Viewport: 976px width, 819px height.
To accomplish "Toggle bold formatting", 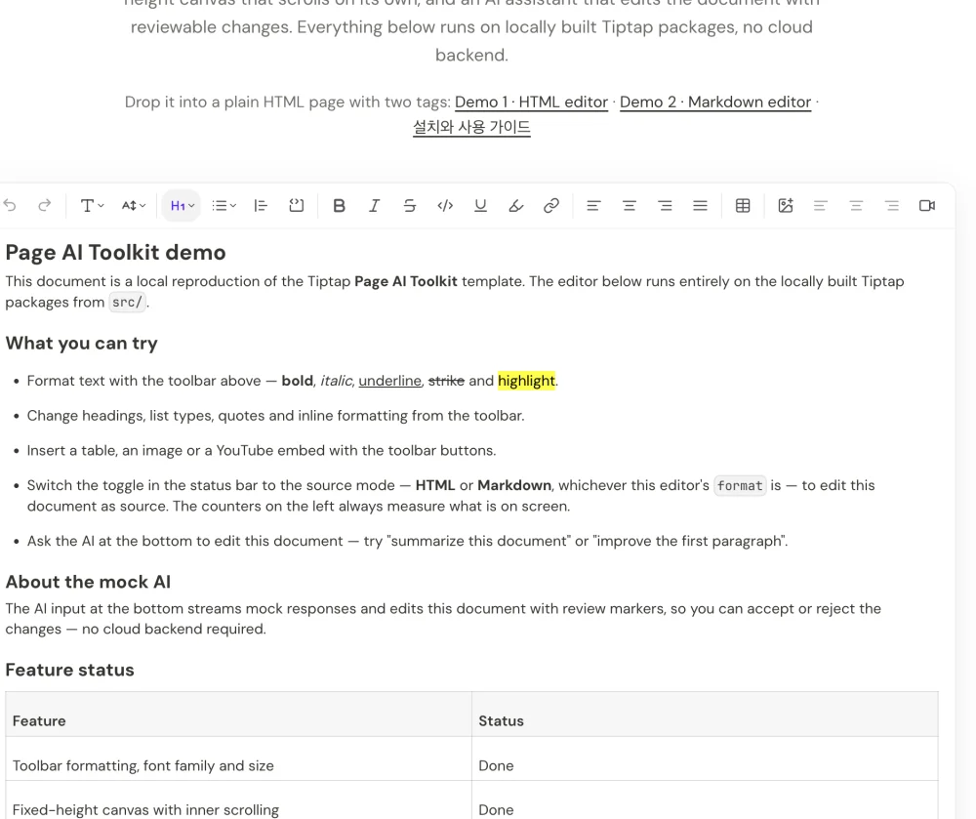I will click(x=339, y=205).
